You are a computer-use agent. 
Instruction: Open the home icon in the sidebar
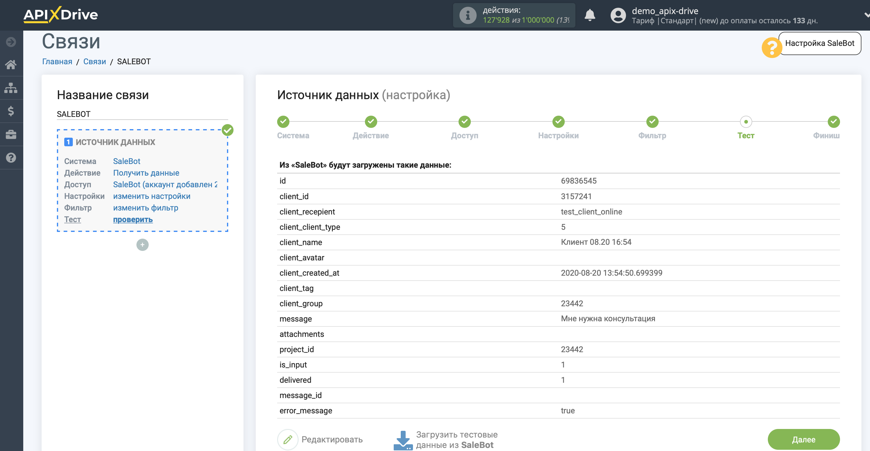(11, 65)
